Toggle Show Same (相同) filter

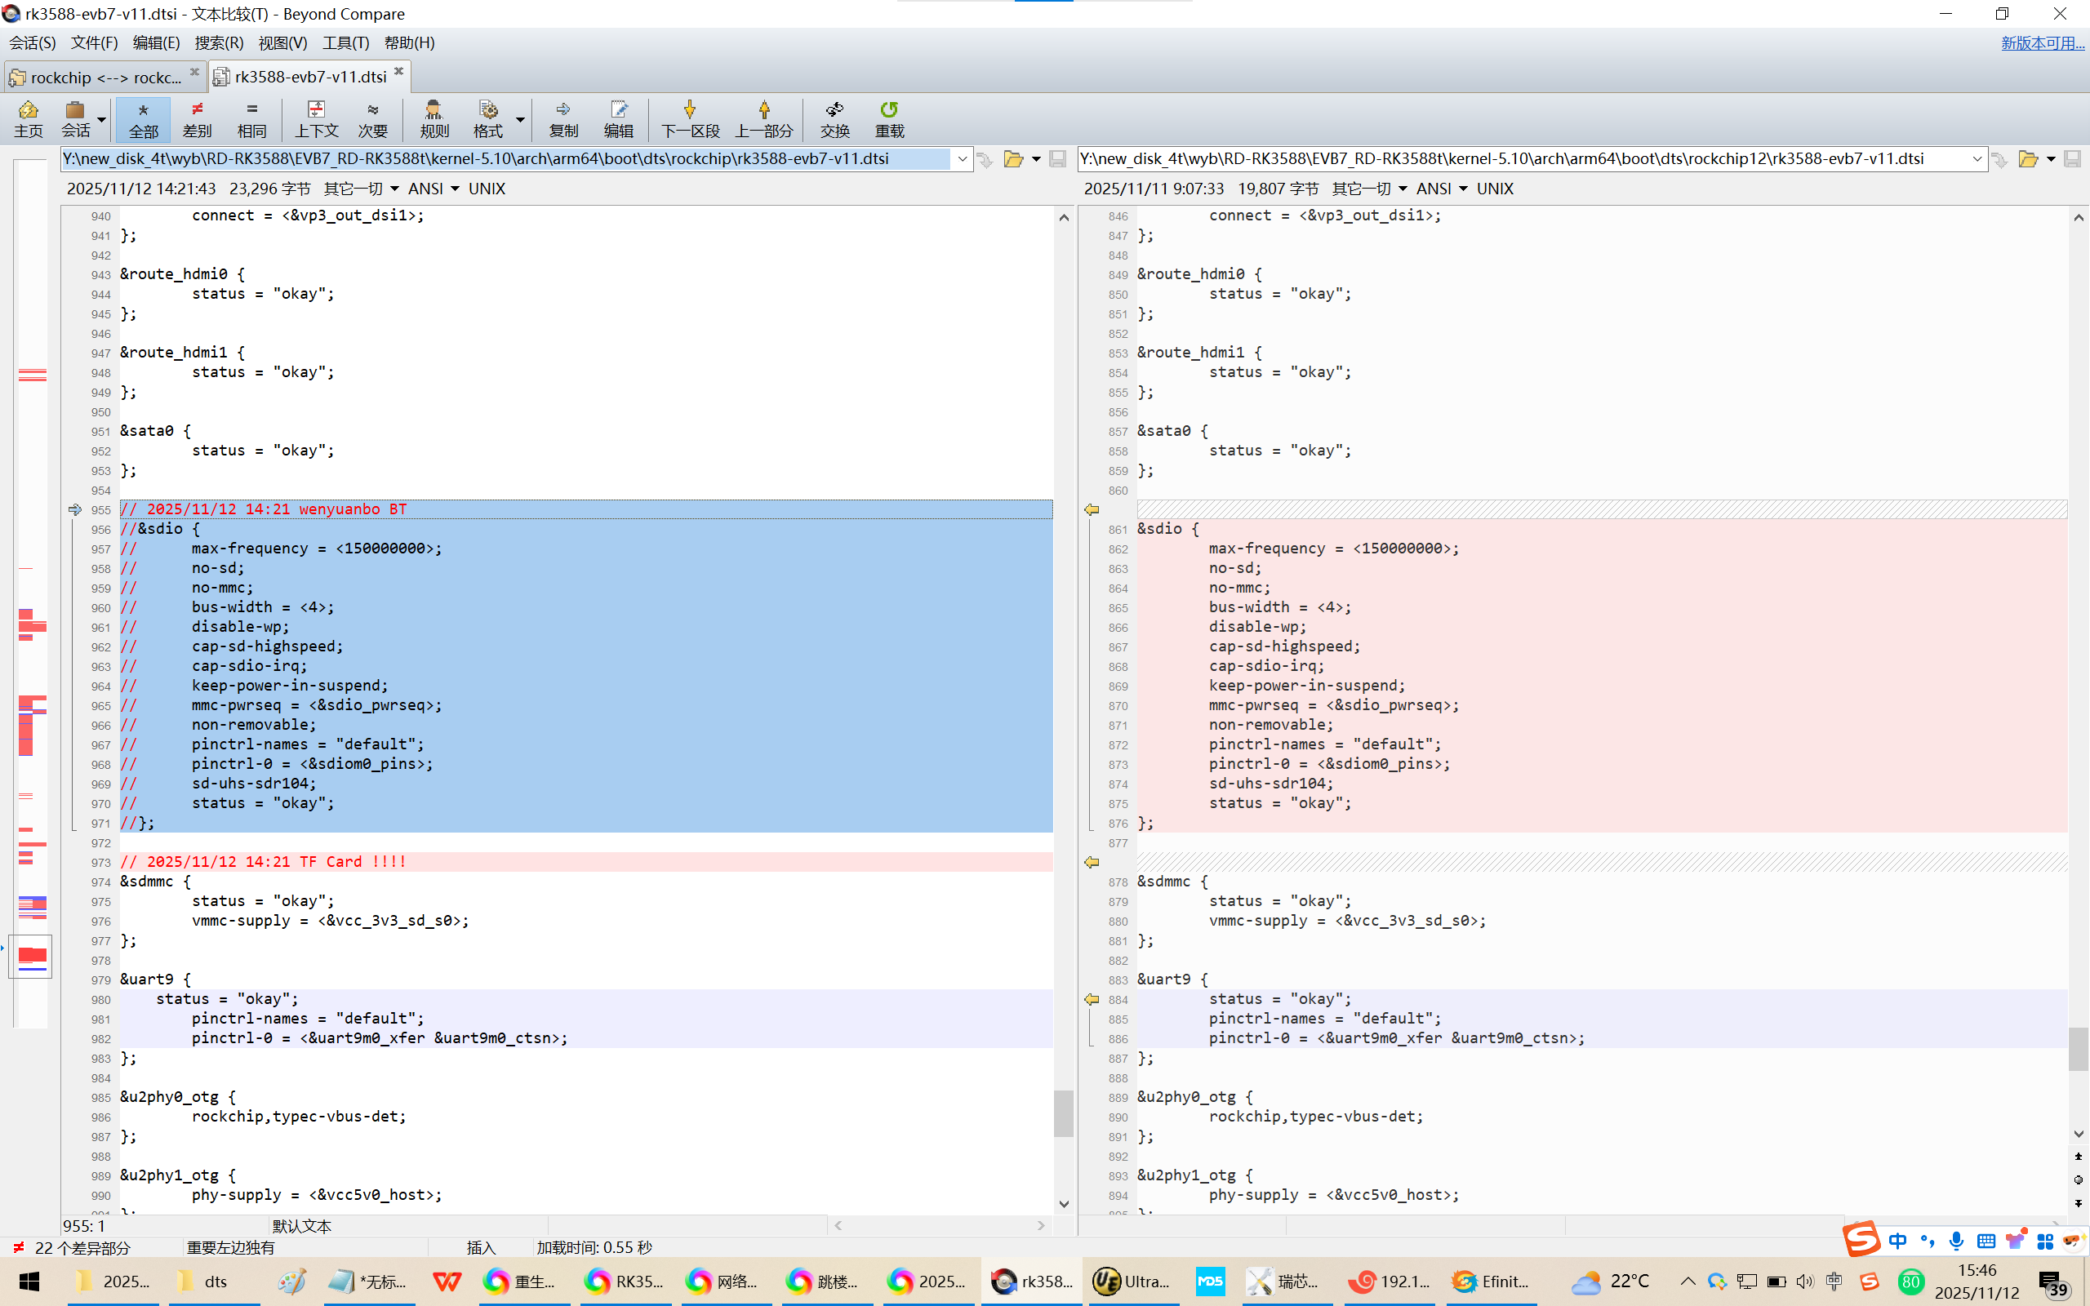(251, 118)
